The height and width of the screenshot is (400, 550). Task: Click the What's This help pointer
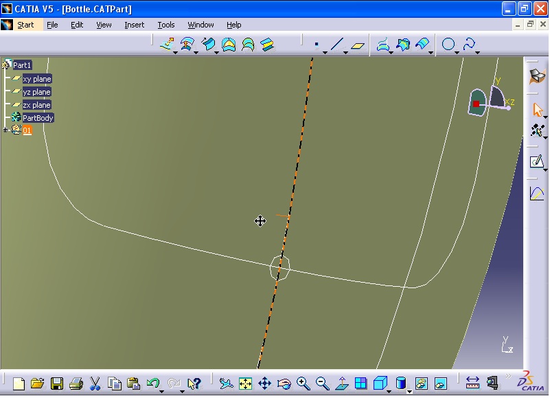click(x=194, y=384)
